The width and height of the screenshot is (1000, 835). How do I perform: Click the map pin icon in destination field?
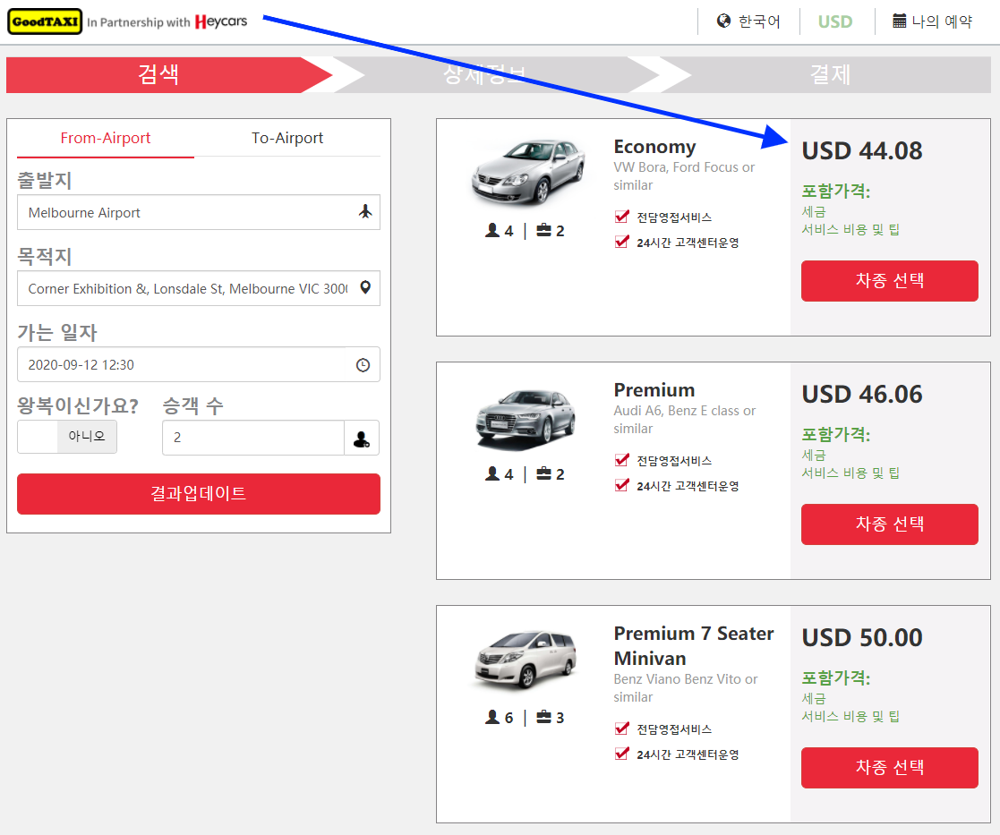tap(365, 288)
